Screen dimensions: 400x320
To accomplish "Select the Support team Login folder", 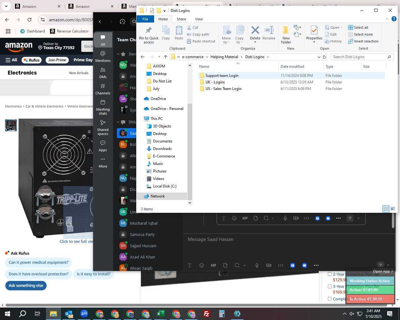I will pos(291,76).
